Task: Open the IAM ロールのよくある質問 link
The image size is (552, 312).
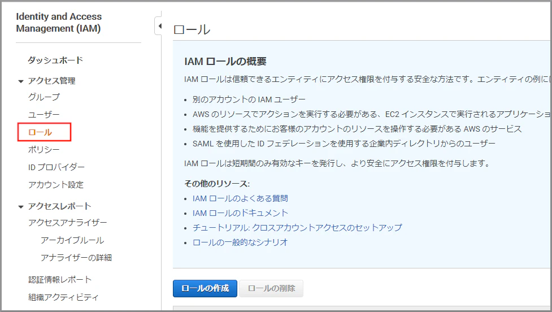Action: coord(240,198)
